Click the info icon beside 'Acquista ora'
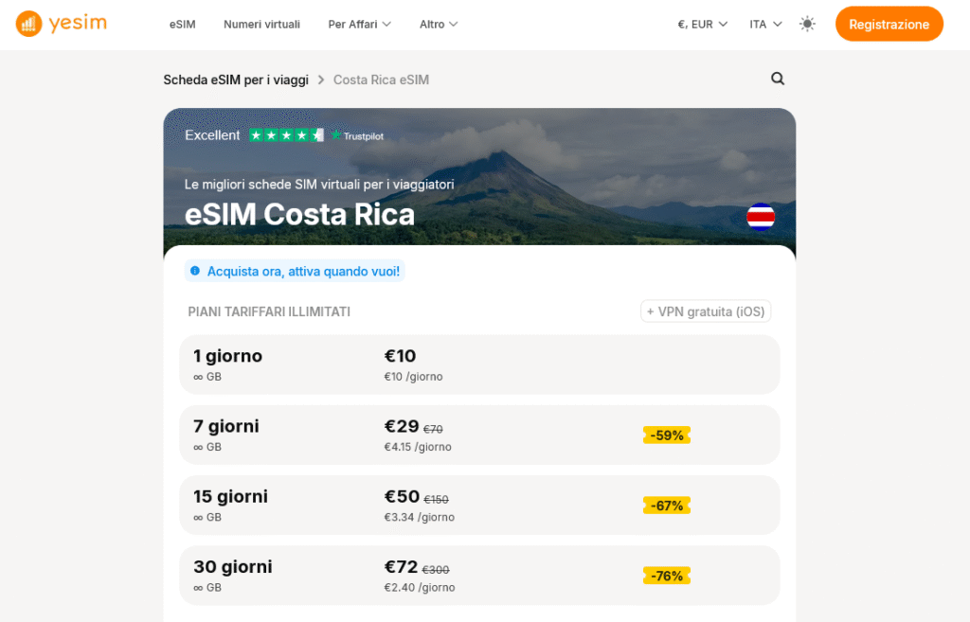The image size is (970, 622). (196, 271)
